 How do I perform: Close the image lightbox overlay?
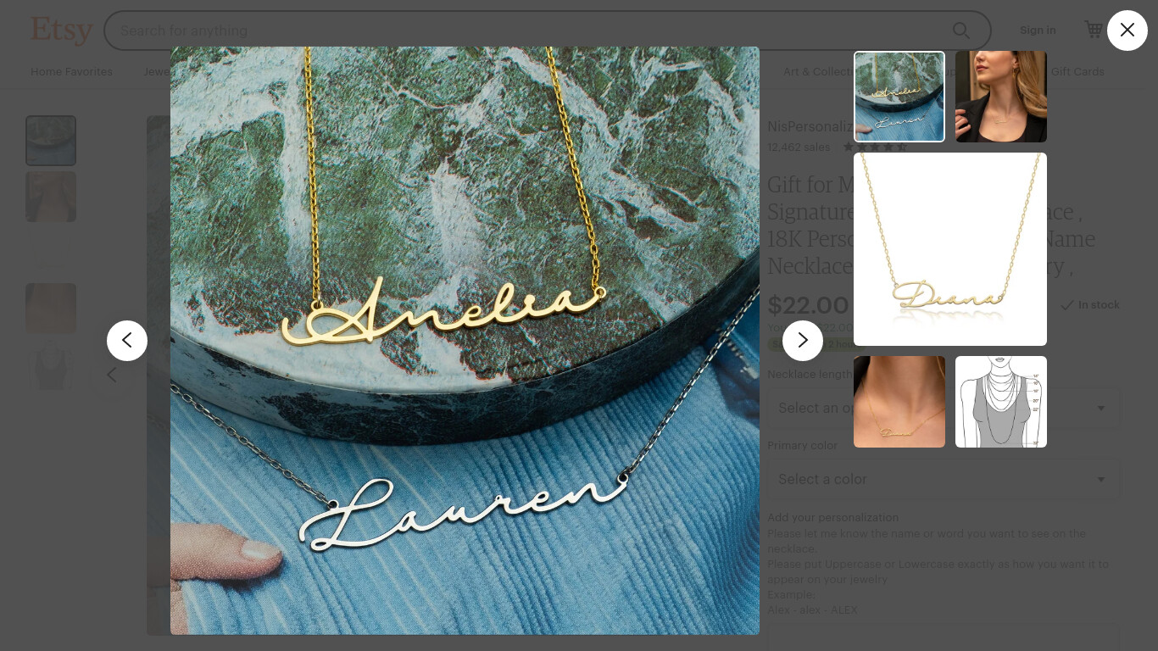tap(1127, 31)
